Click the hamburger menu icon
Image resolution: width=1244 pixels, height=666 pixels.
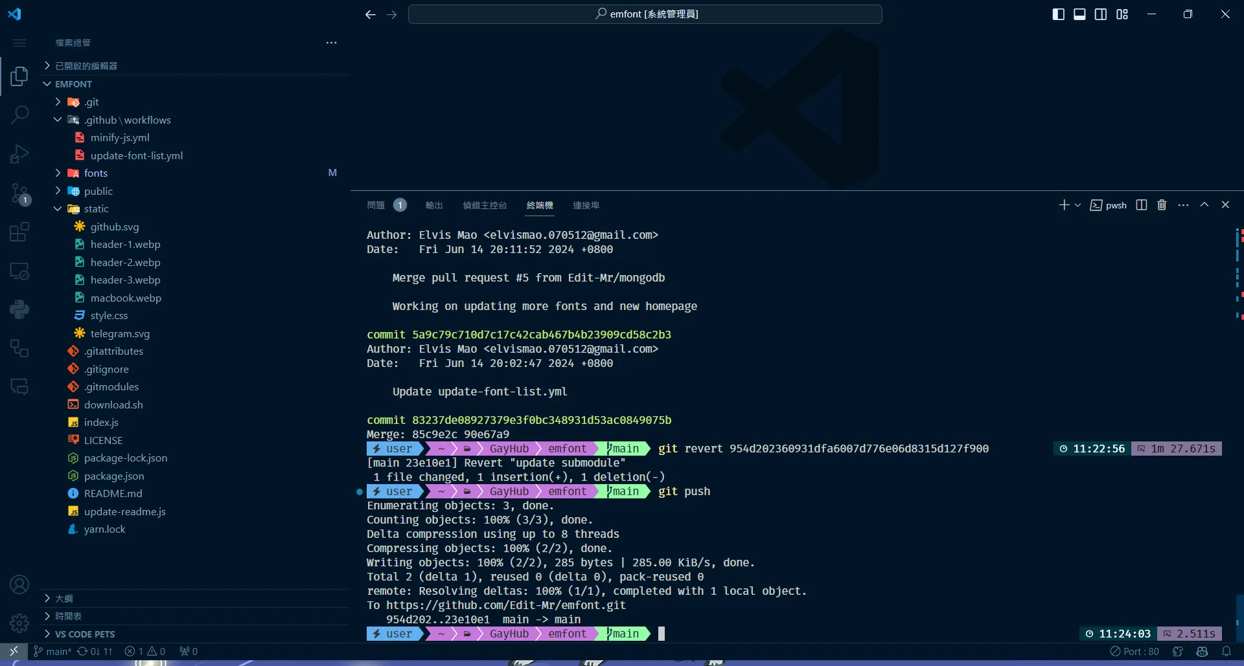19,43
